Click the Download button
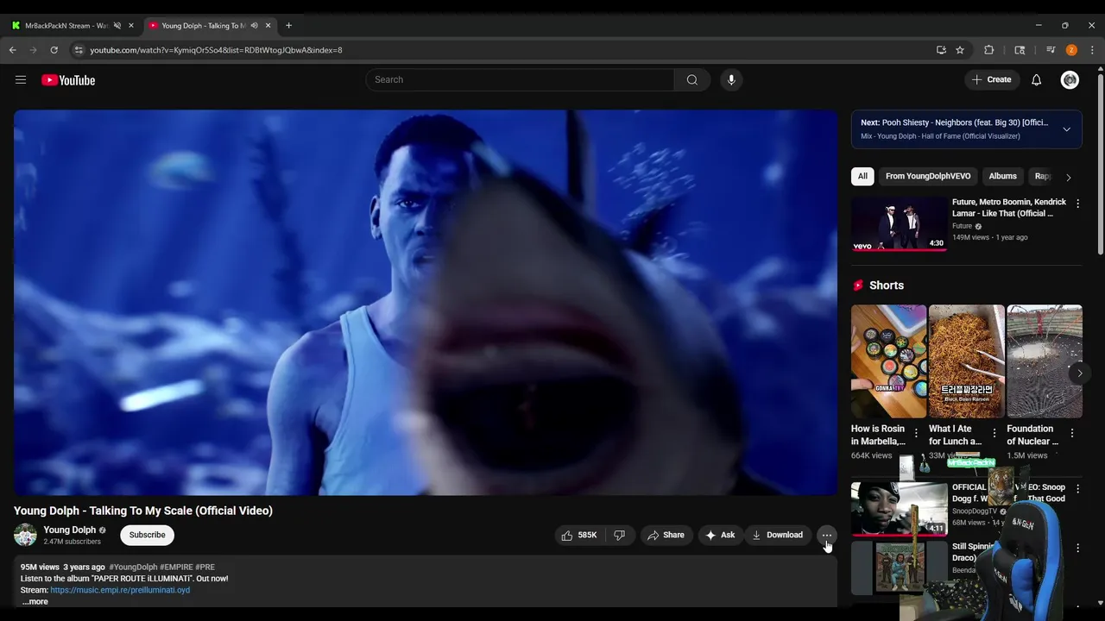 pos(778,536)
